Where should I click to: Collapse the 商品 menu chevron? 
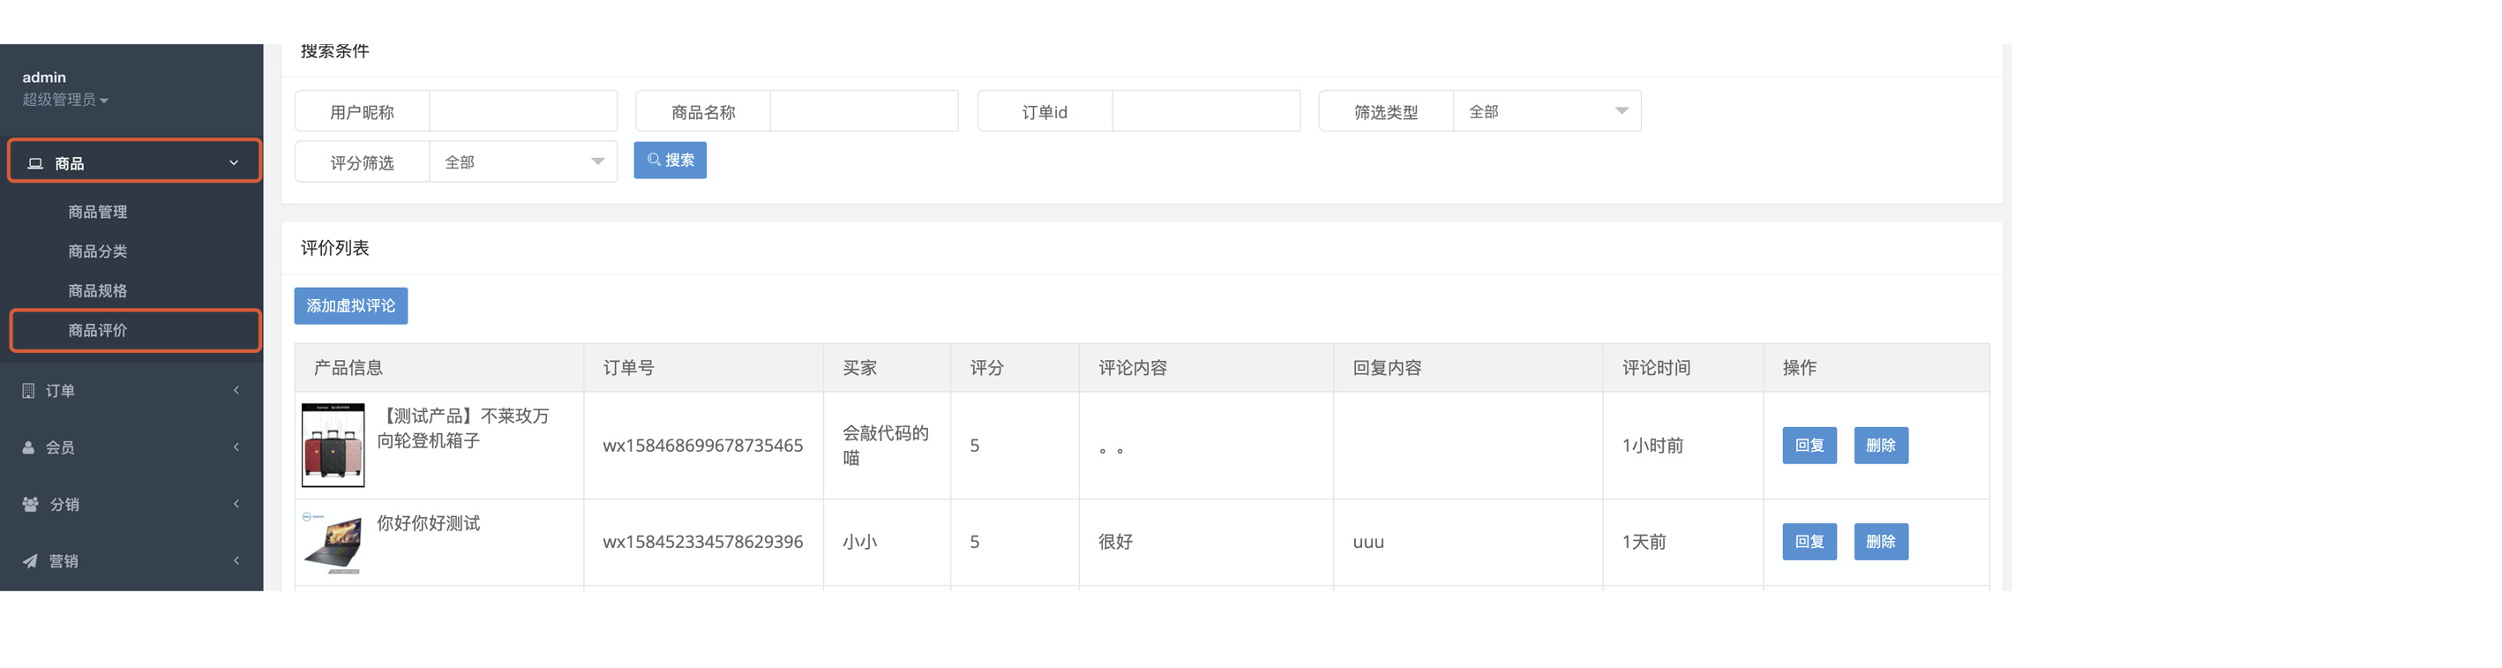pyautogui.click(x=234, y=163)
